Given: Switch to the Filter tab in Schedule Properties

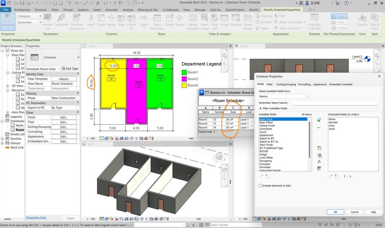Looking at the screenshot, I should 270,84.
